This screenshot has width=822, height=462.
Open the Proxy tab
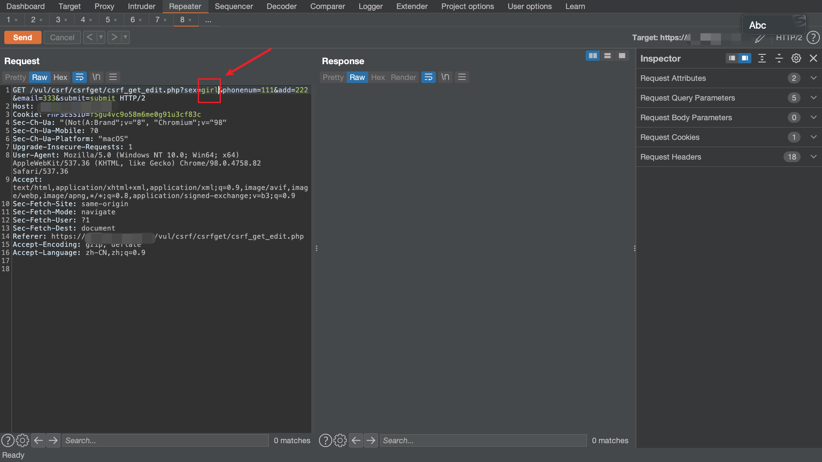click(104, 6)
